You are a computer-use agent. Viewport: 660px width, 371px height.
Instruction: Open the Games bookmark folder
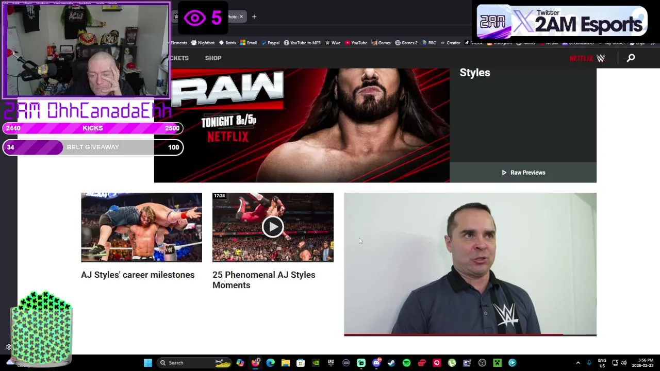click(381, 43)
